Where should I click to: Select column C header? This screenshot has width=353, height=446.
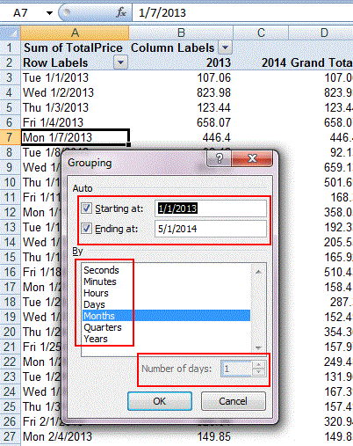tap(261, 33)
